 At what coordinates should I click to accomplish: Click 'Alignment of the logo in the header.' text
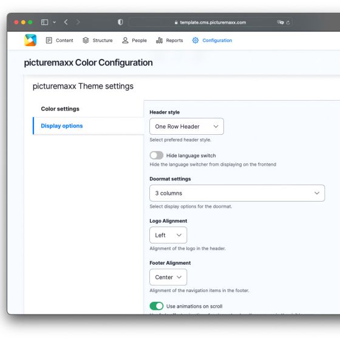point(188,248)
